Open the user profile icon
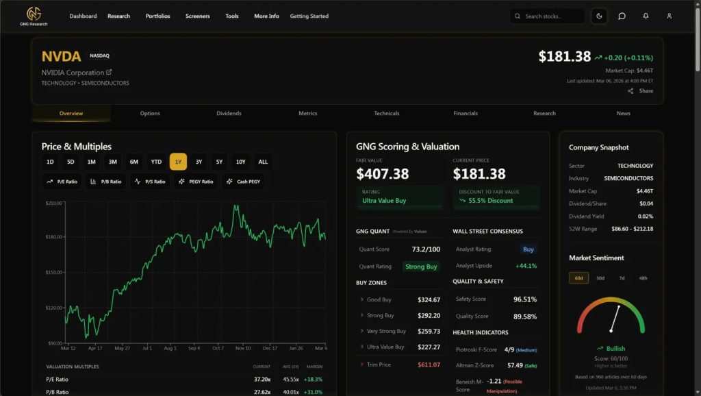 pos(667,16)
